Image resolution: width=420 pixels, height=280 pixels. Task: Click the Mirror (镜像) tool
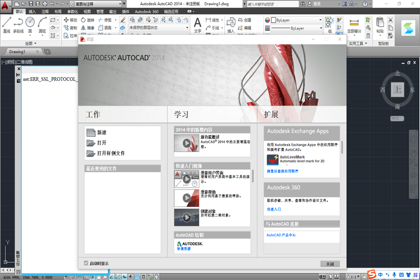coord(88,28)
